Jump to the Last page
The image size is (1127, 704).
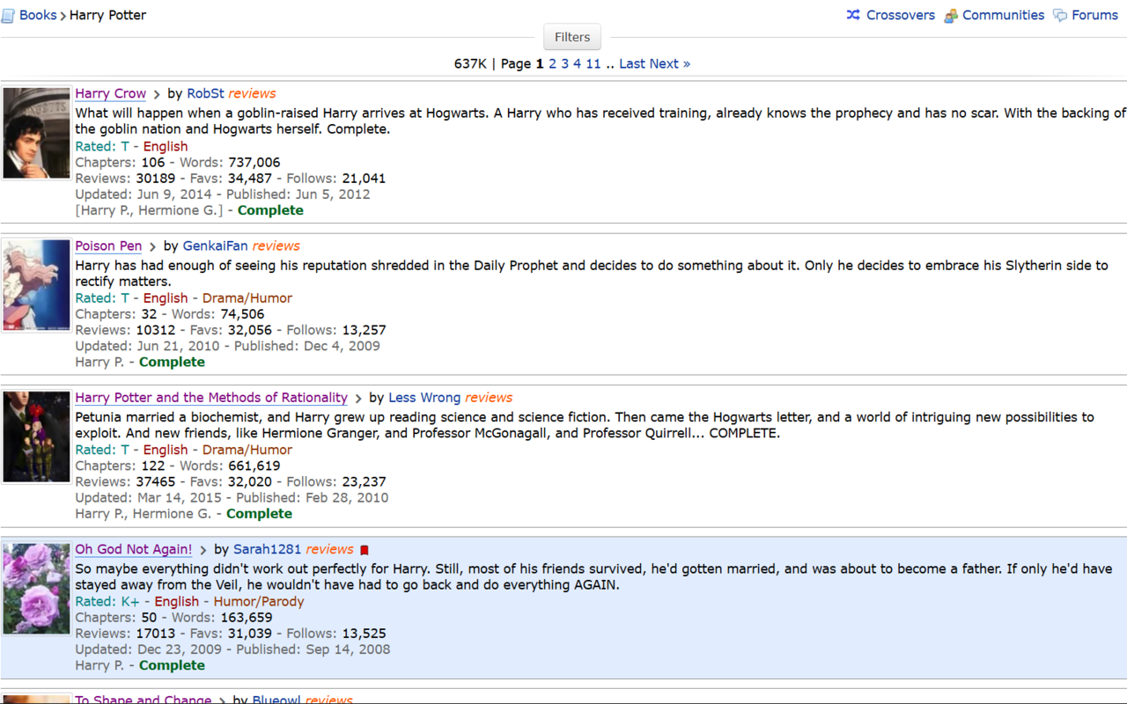[x=632, y=63]
